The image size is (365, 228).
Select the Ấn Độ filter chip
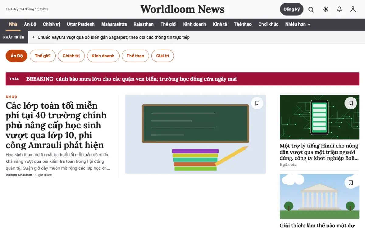pos(16,56)
